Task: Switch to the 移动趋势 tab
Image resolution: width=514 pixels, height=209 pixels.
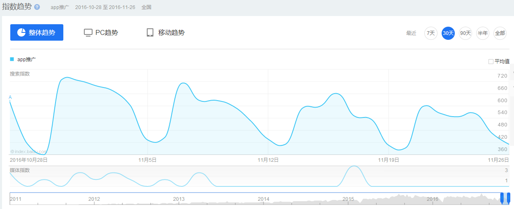Action: point(166,33)
